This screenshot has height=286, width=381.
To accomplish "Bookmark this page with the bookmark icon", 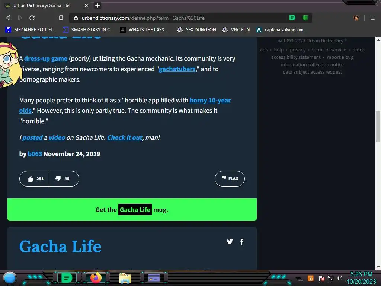I will point(61,18).
